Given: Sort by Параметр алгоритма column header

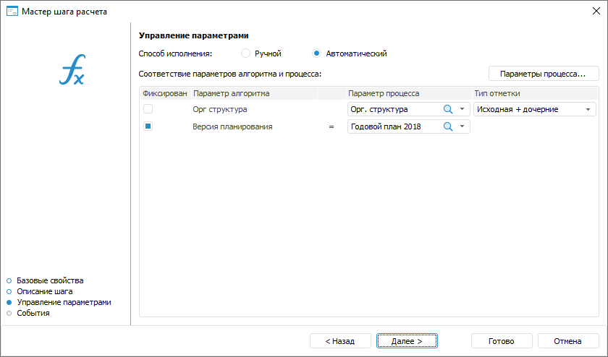Looking at the screenshot, I should (x=232, y=93).
